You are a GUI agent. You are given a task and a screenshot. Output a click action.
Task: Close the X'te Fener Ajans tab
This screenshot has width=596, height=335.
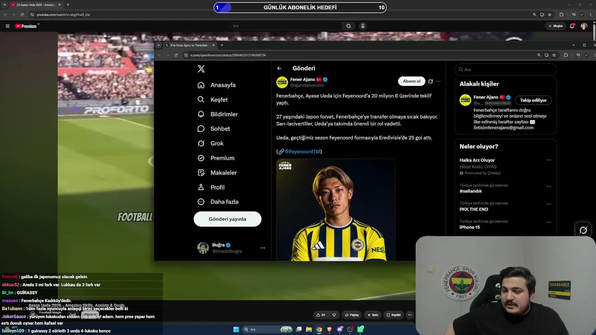pyautogui.click(x=213, y=45)
